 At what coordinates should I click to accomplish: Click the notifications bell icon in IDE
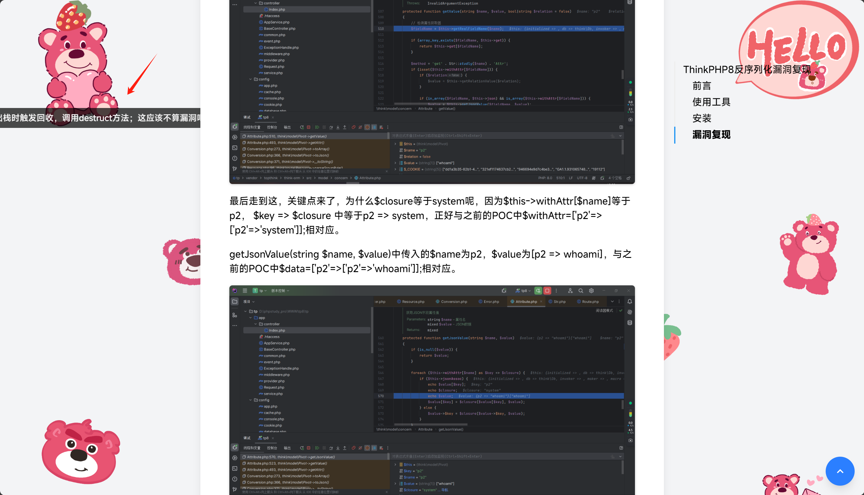point(630,302)
